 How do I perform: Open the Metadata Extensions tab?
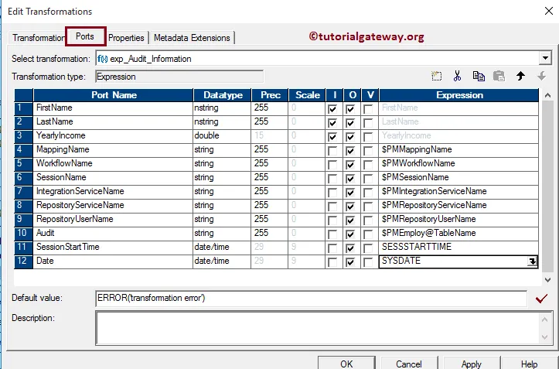click(191, 38)
